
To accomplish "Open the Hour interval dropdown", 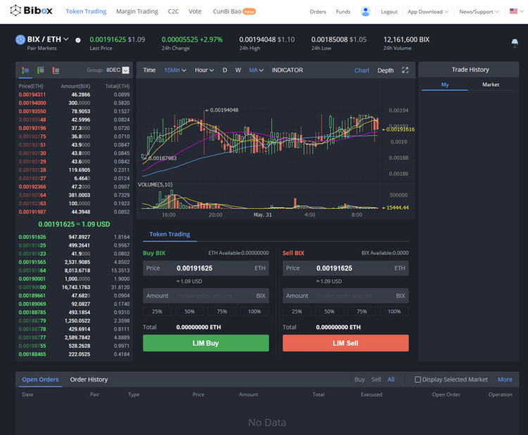I will [204, 70].
